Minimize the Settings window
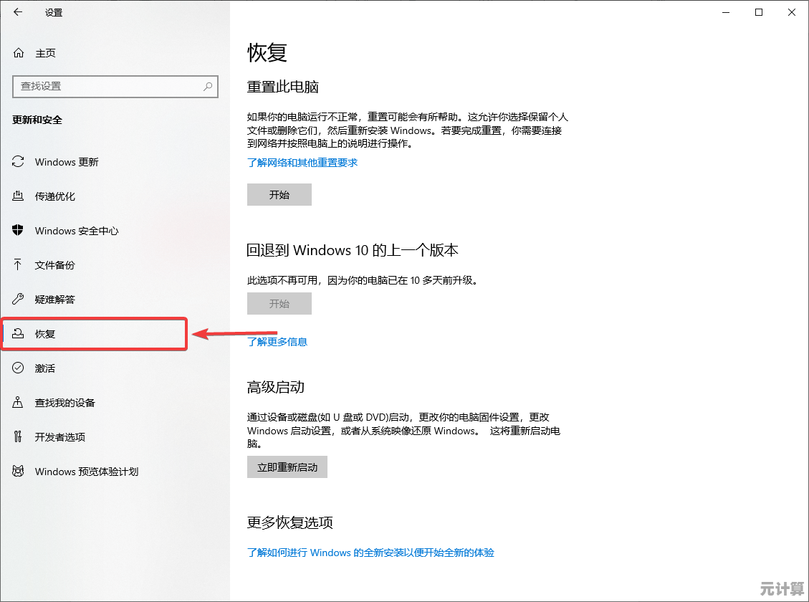The width and height of the screenshot is (809, 602). (725, 12)
